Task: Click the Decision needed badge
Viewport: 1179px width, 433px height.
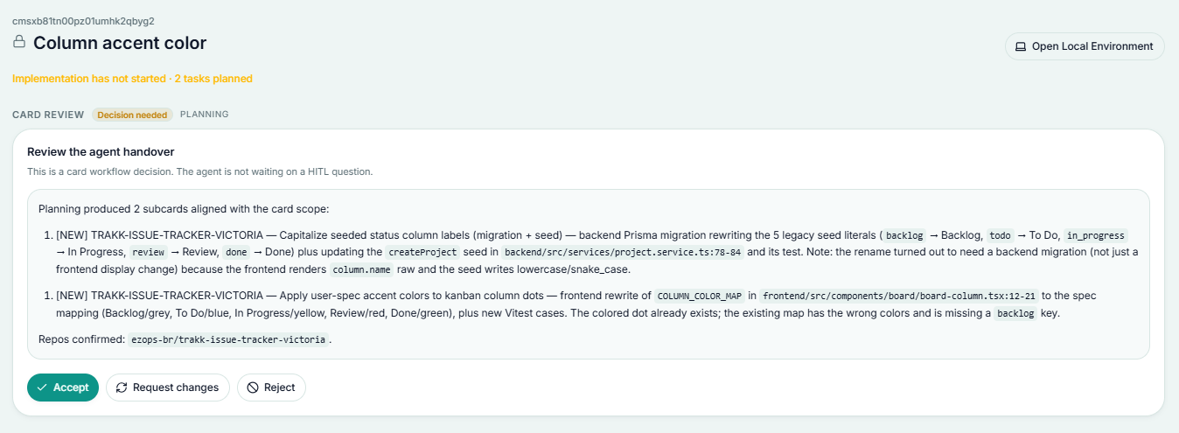Action: 132,115
